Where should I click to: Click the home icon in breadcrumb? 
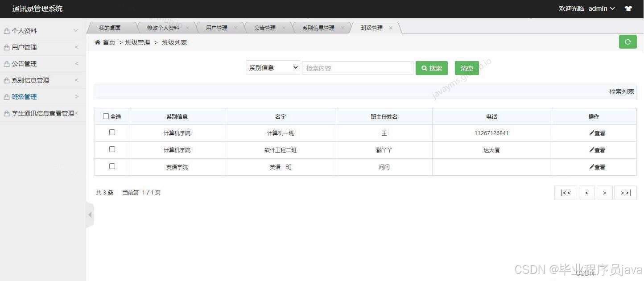[x=98, y=42]
